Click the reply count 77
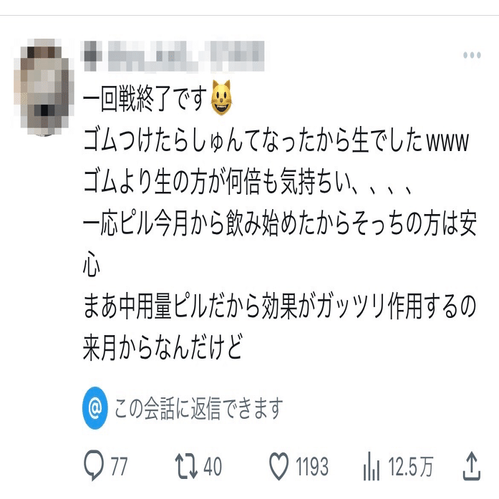Image resolution: width=499 pixels, height=499 pixels. (x=119, y=467)
